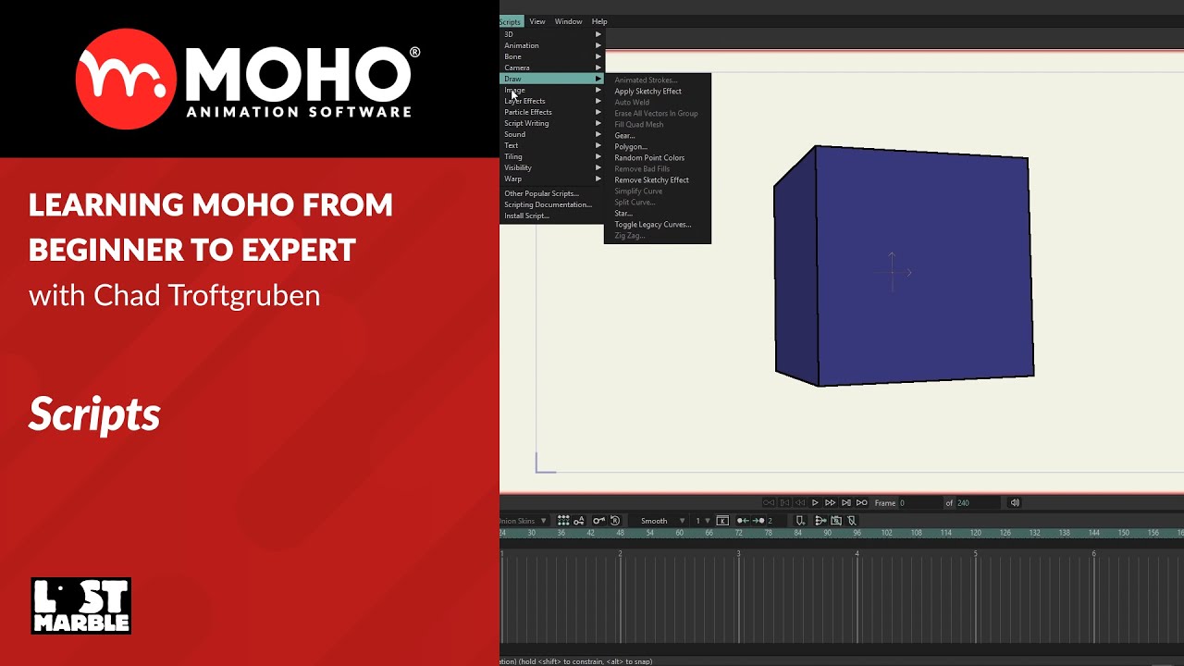Choose Remove Sketchy Effect from Draw submenu

tap(658, 179)
